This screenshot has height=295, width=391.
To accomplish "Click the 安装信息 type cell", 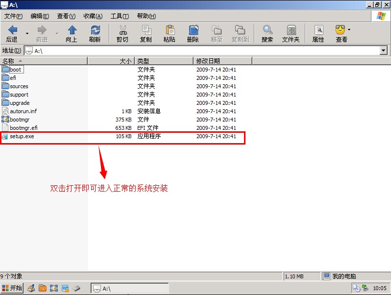I will click(x=149, y=111).
